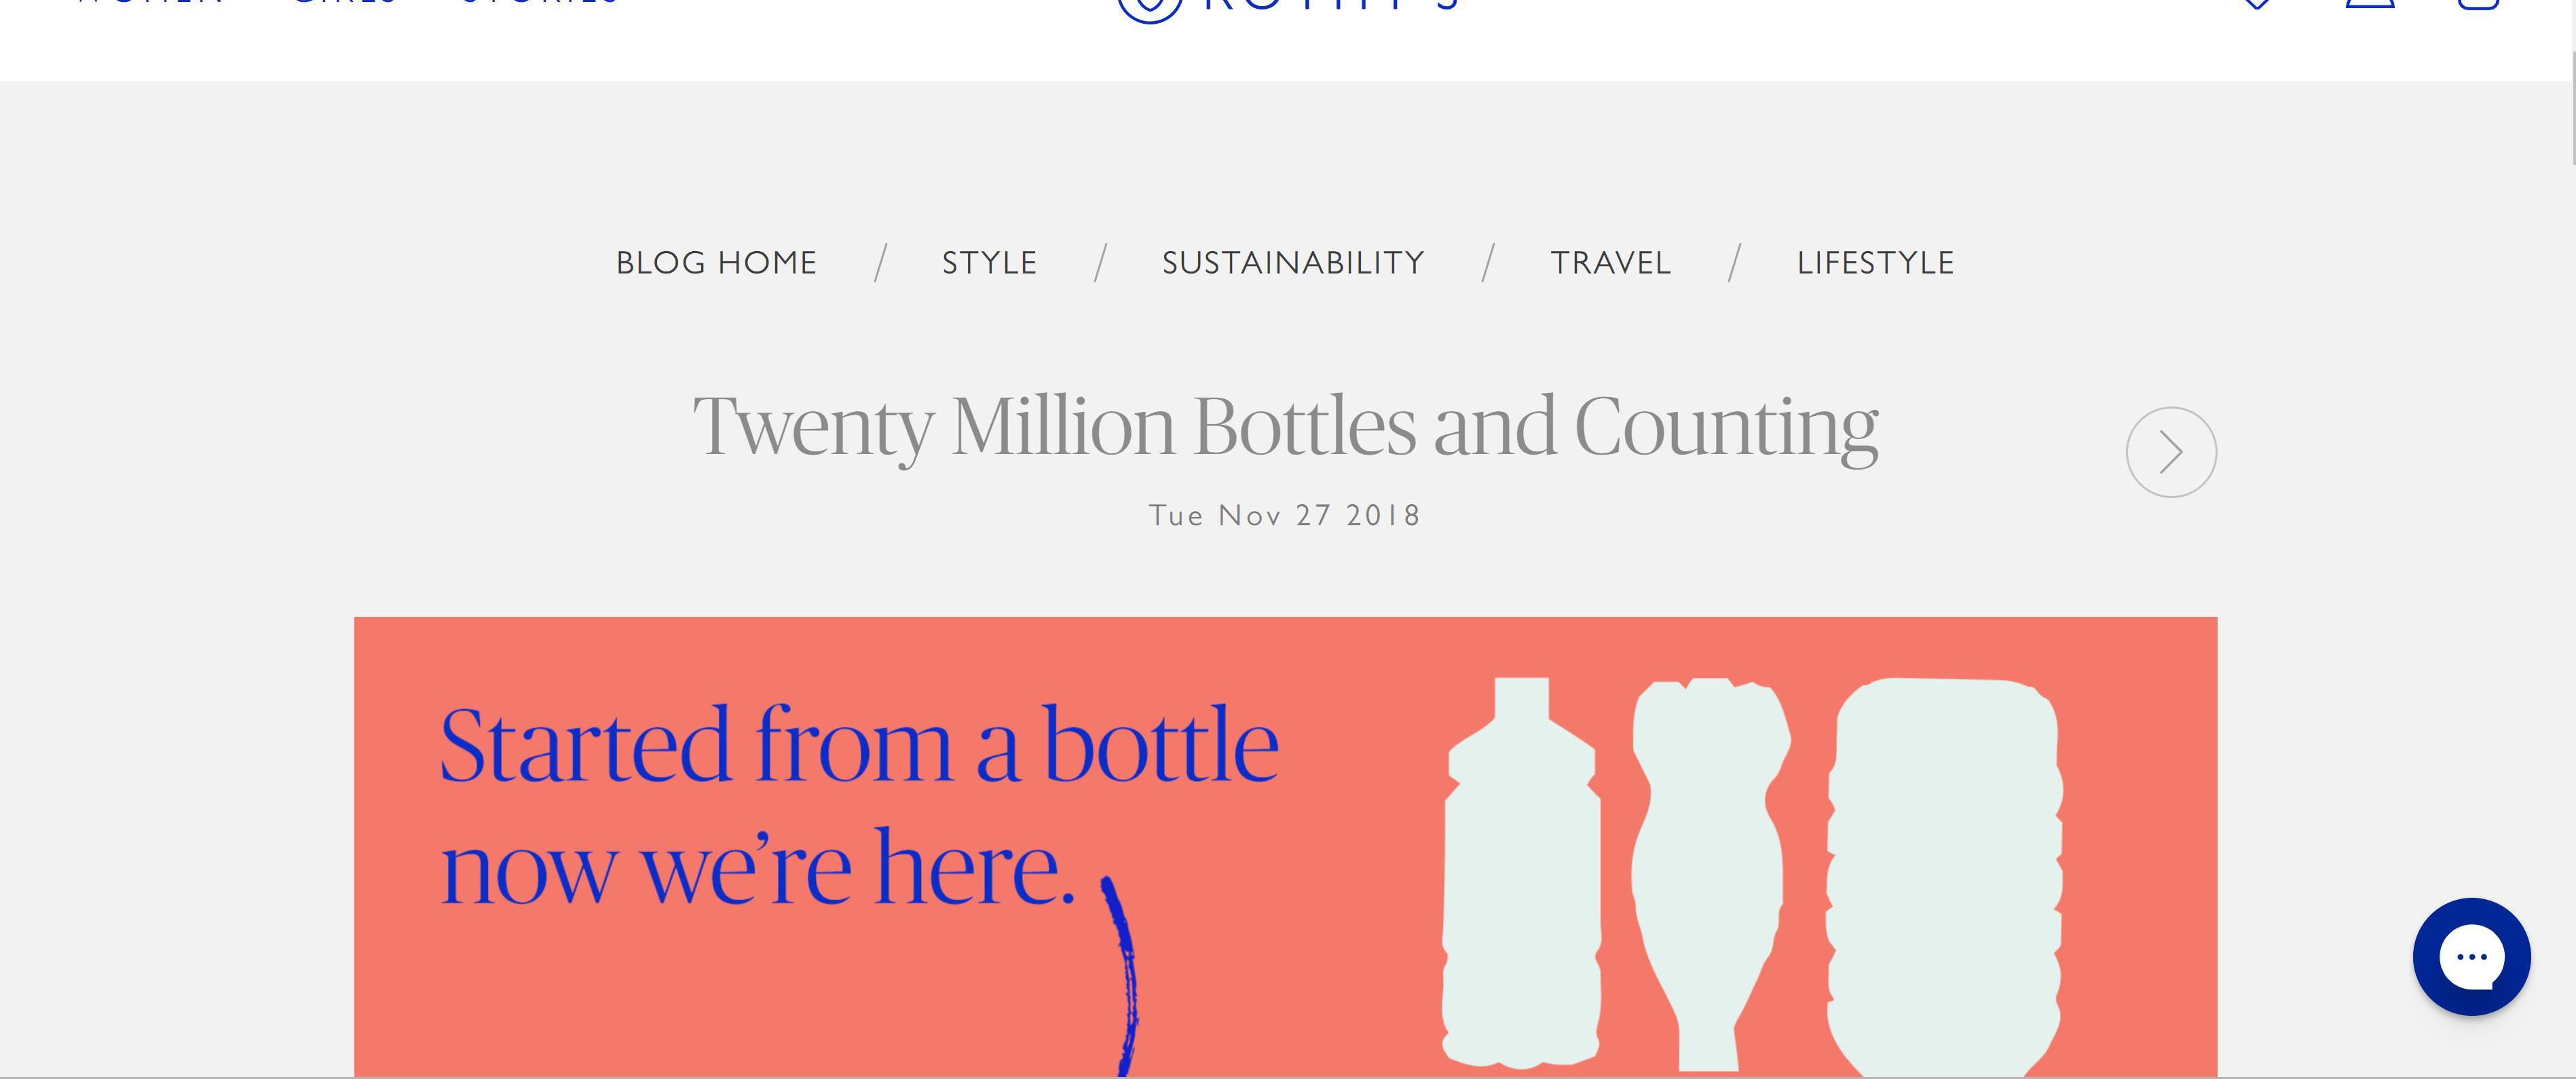Viewport: 2576px width, 1079px height.
Task: Open the shopping bag icon
Action: click(2478, 5)
